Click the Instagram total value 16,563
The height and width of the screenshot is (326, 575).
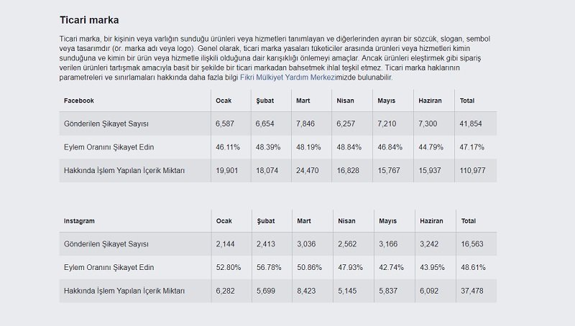[472, 245]
